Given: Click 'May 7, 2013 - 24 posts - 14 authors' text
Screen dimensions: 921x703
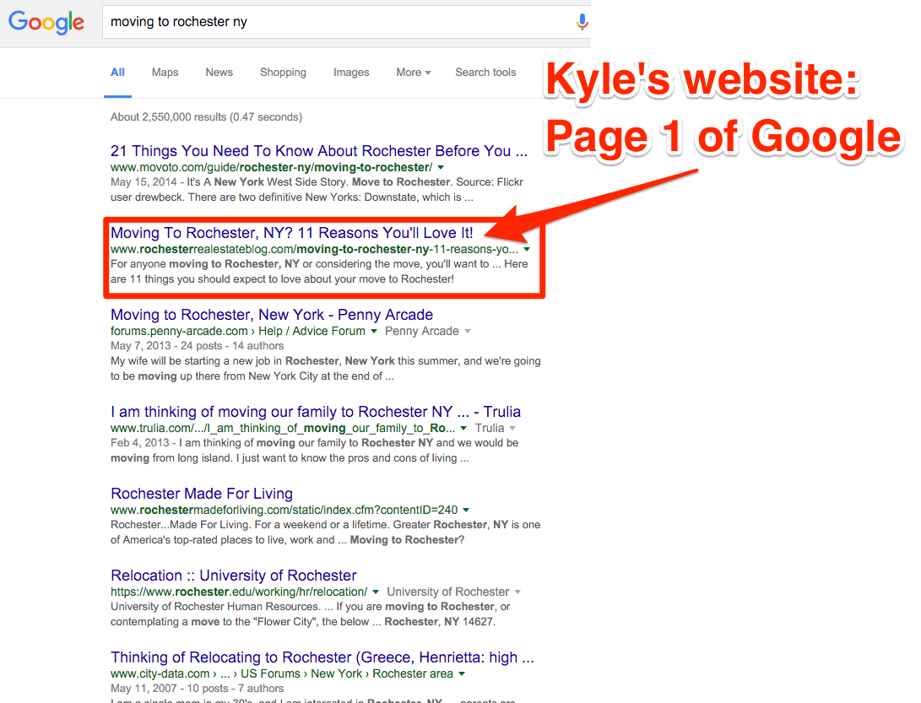Looking at the screenshot, I should pyautogui.click(x=197, y=346).
